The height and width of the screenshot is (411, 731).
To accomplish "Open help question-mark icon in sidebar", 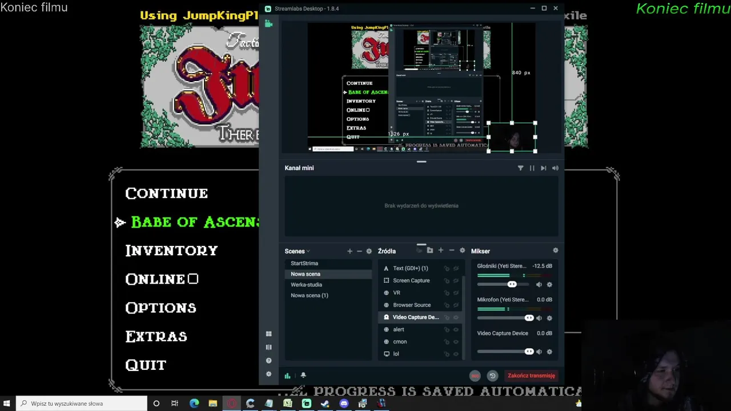I will point(268,361).
